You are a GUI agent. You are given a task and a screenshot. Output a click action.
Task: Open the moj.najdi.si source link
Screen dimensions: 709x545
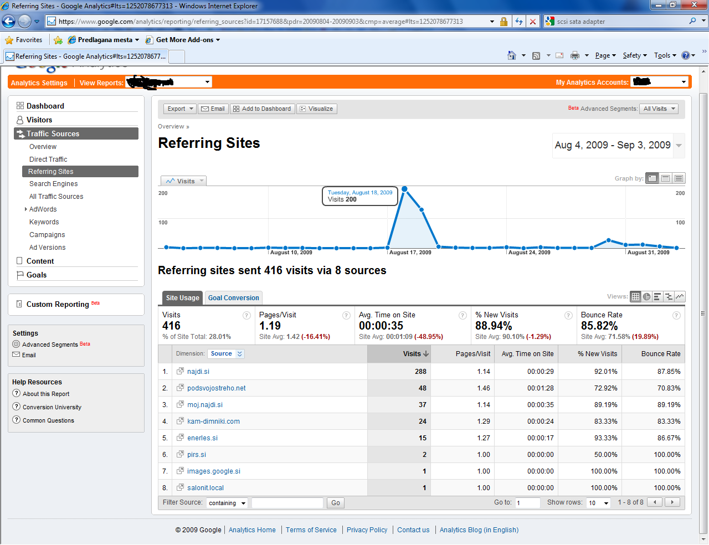point(205,405)
